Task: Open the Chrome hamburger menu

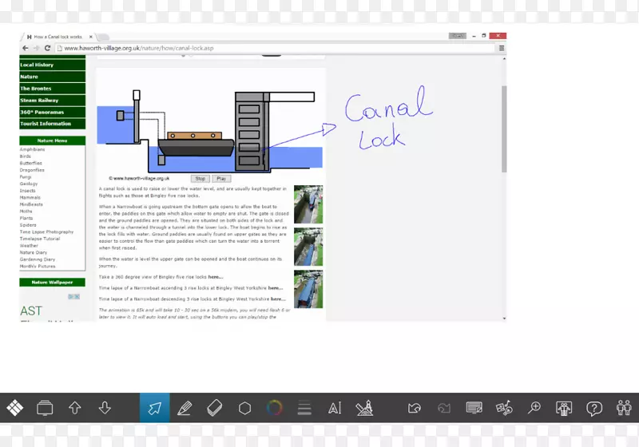Action: 501,48
